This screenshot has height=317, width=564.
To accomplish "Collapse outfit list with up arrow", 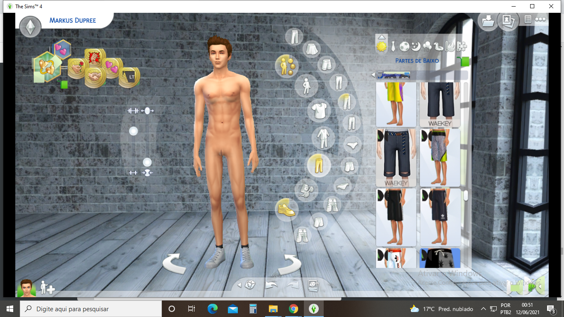I will (382, 37).
